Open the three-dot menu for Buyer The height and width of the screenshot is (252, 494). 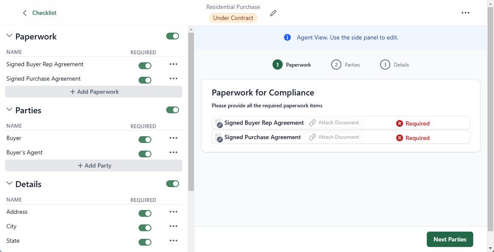[x=173, y=138]
